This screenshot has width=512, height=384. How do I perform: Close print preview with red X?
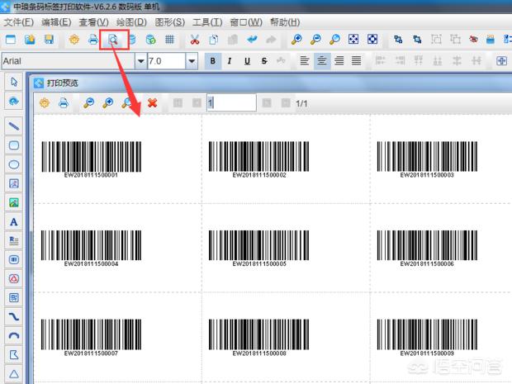coord(152,103)
